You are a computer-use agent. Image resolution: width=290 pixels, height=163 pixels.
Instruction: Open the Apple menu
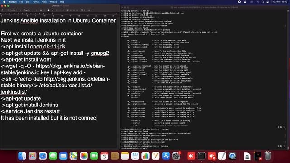click(x=4, y=2)
